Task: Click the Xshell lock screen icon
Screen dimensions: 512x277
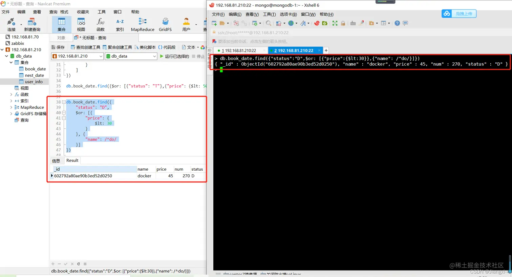Action: point(343,23)
